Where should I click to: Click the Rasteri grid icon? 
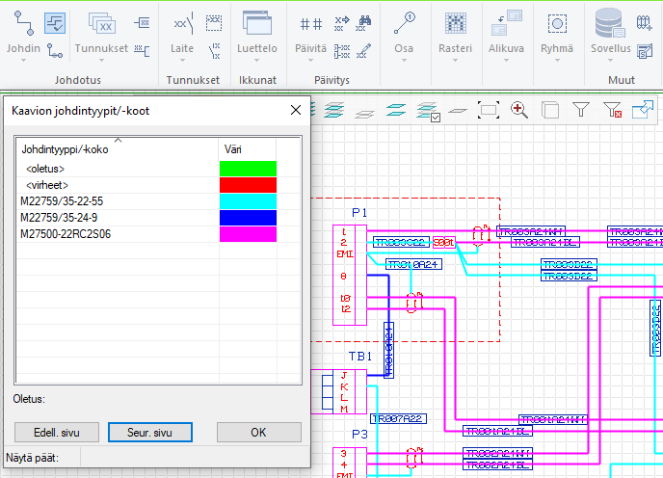pos(457,22)
